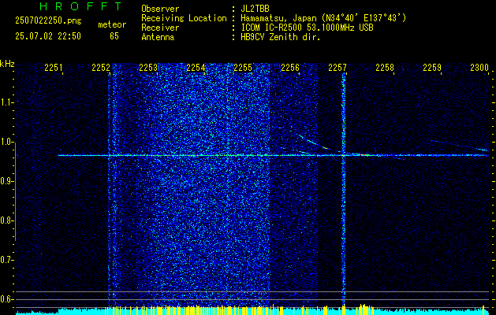Click the 2254 time marker

coord(196,68)
